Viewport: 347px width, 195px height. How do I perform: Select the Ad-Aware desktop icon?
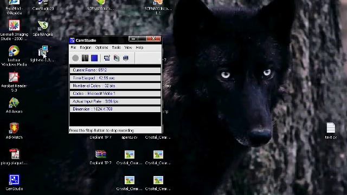point(14,103)
